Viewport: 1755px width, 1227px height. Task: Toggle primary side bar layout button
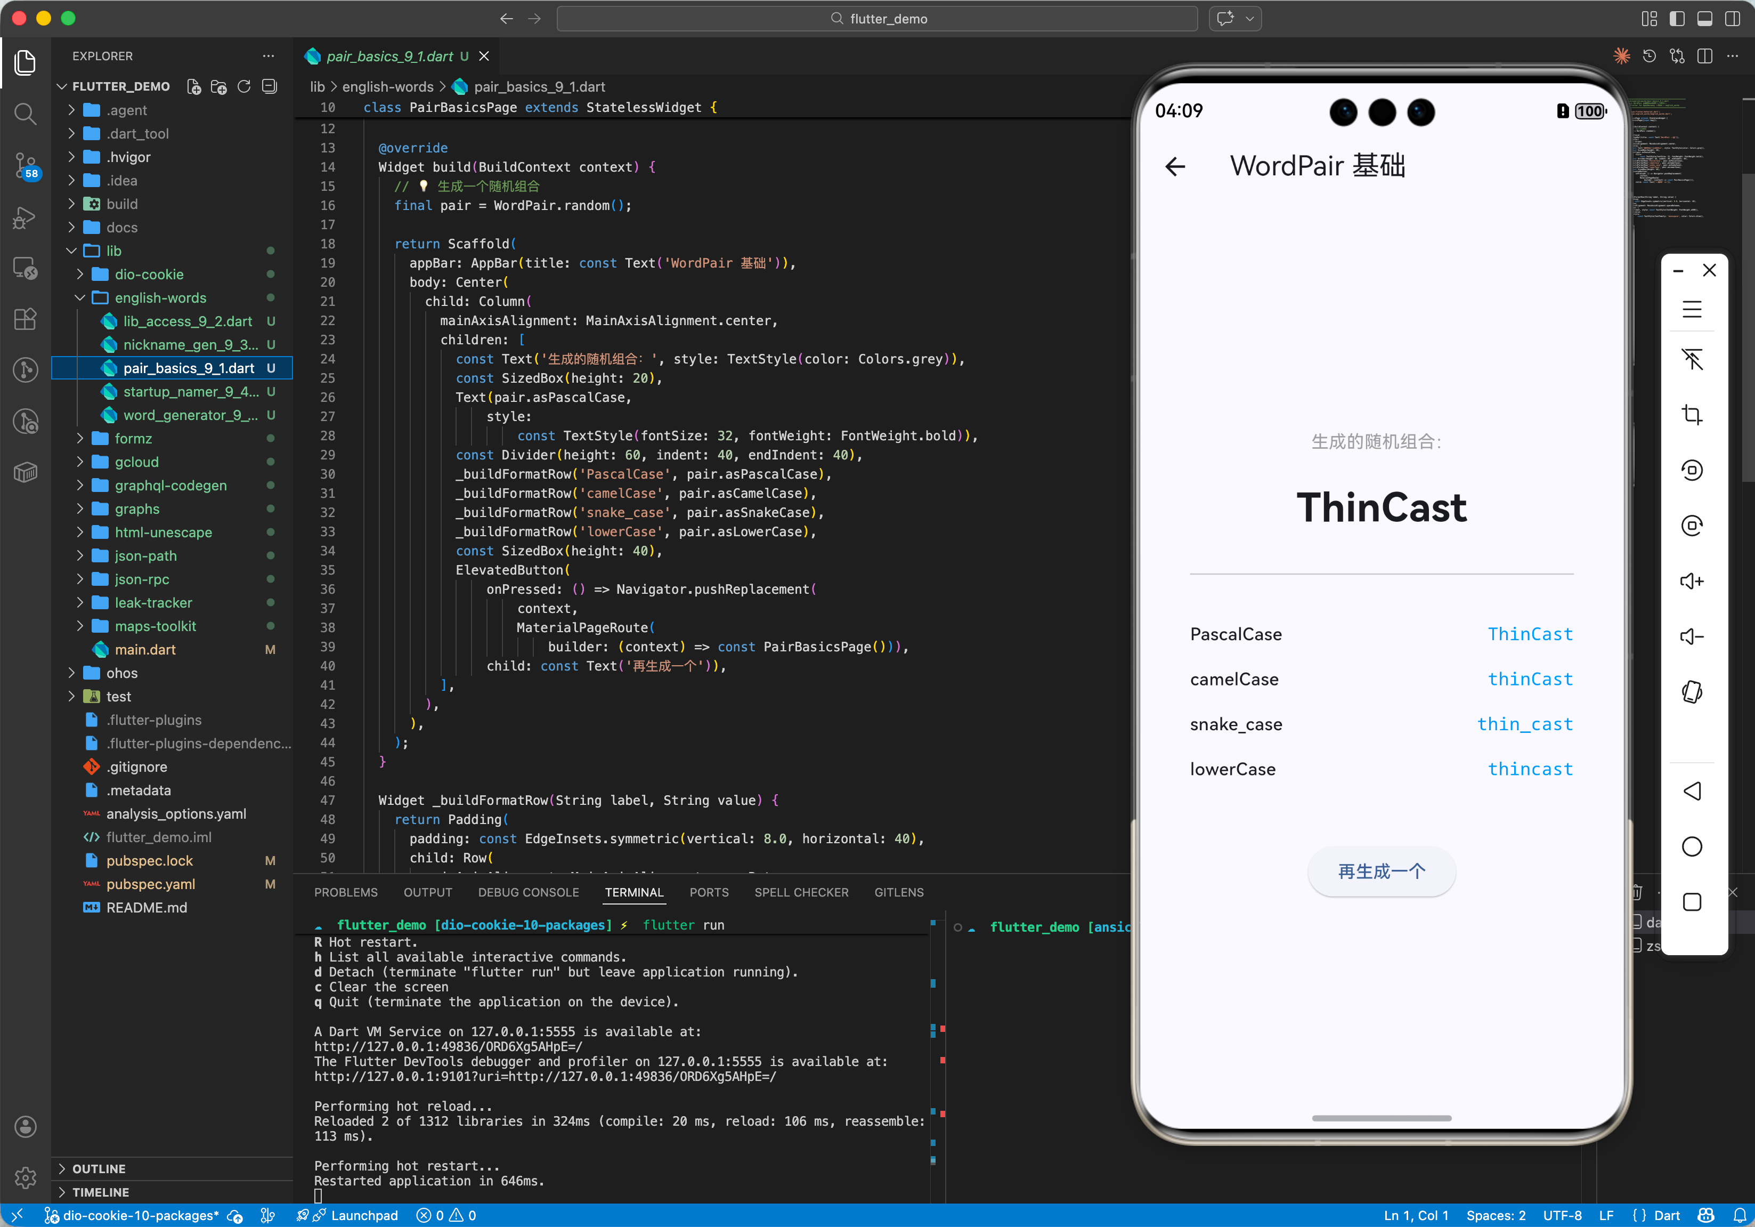pos(1676,18)
